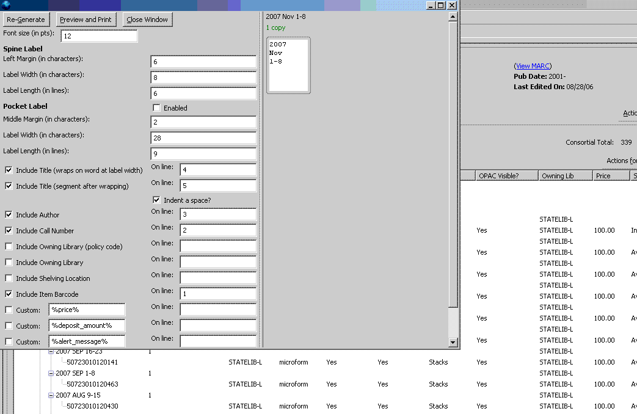
Task: Collapse the 2007 SEP 1-8 tree node
Action: (x=52, y=373)
